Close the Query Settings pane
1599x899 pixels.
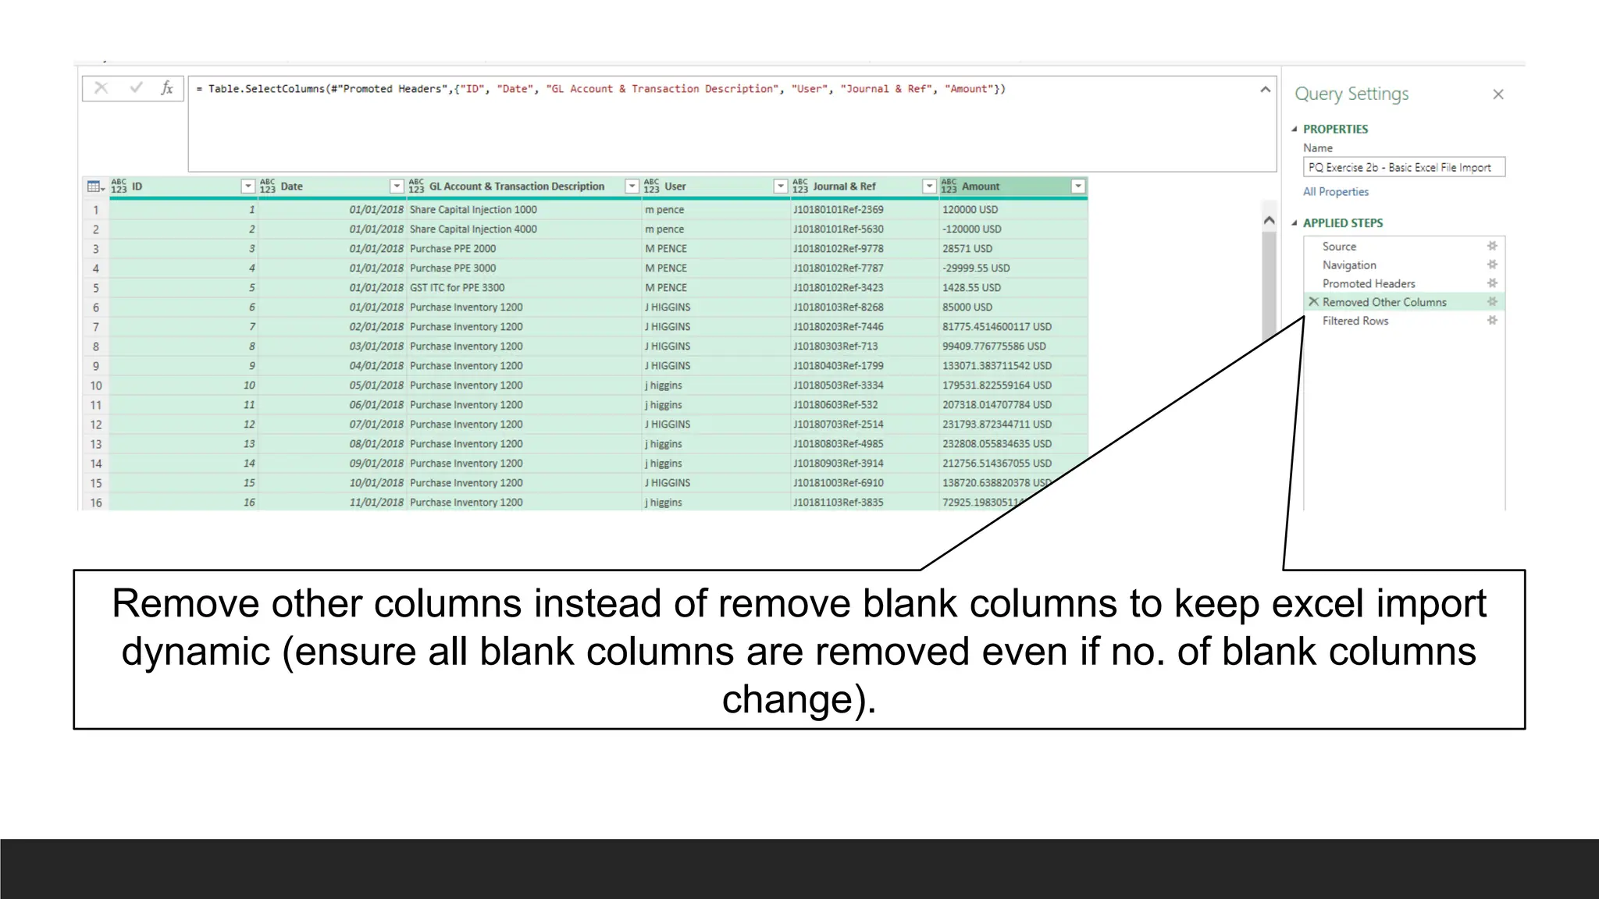pyautogui.click(x=1498, y=94)
